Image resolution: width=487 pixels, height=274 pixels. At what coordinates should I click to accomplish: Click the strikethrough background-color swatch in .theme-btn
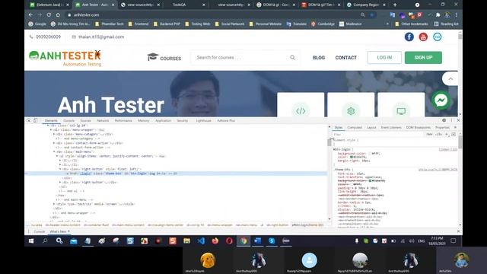371,180
